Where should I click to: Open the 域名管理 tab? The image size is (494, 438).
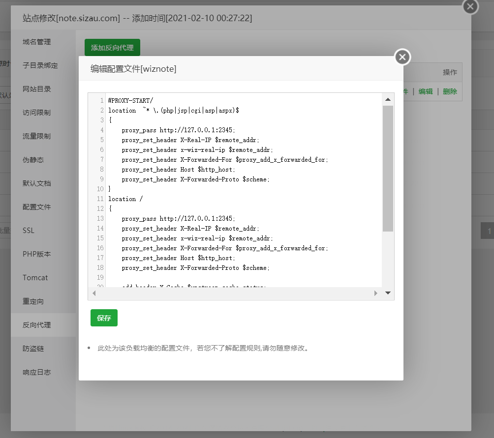pyautogui.click(x=37, y=42)
